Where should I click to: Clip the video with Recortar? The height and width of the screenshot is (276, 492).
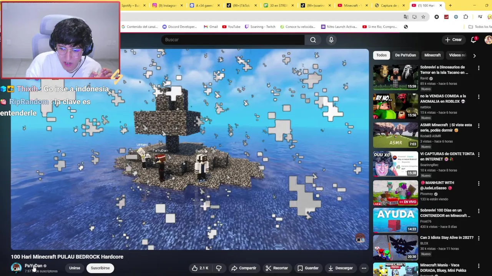coord(277,268)
